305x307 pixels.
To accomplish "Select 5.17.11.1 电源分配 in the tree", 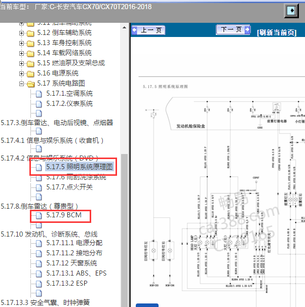I will [x=74, y=243].
